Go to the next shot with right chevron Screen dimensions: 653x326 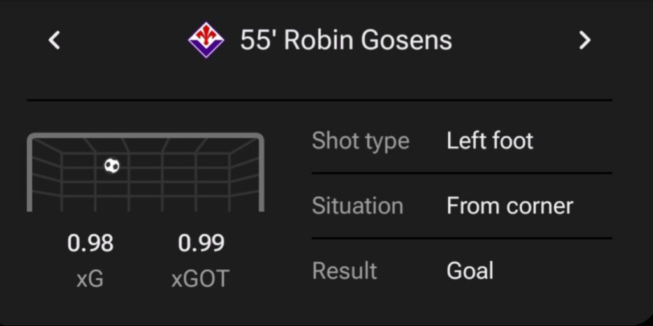pos(584,41)
